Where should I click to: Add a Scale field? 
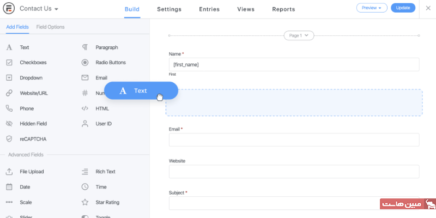pyautogui.click(x=26, y=202)
